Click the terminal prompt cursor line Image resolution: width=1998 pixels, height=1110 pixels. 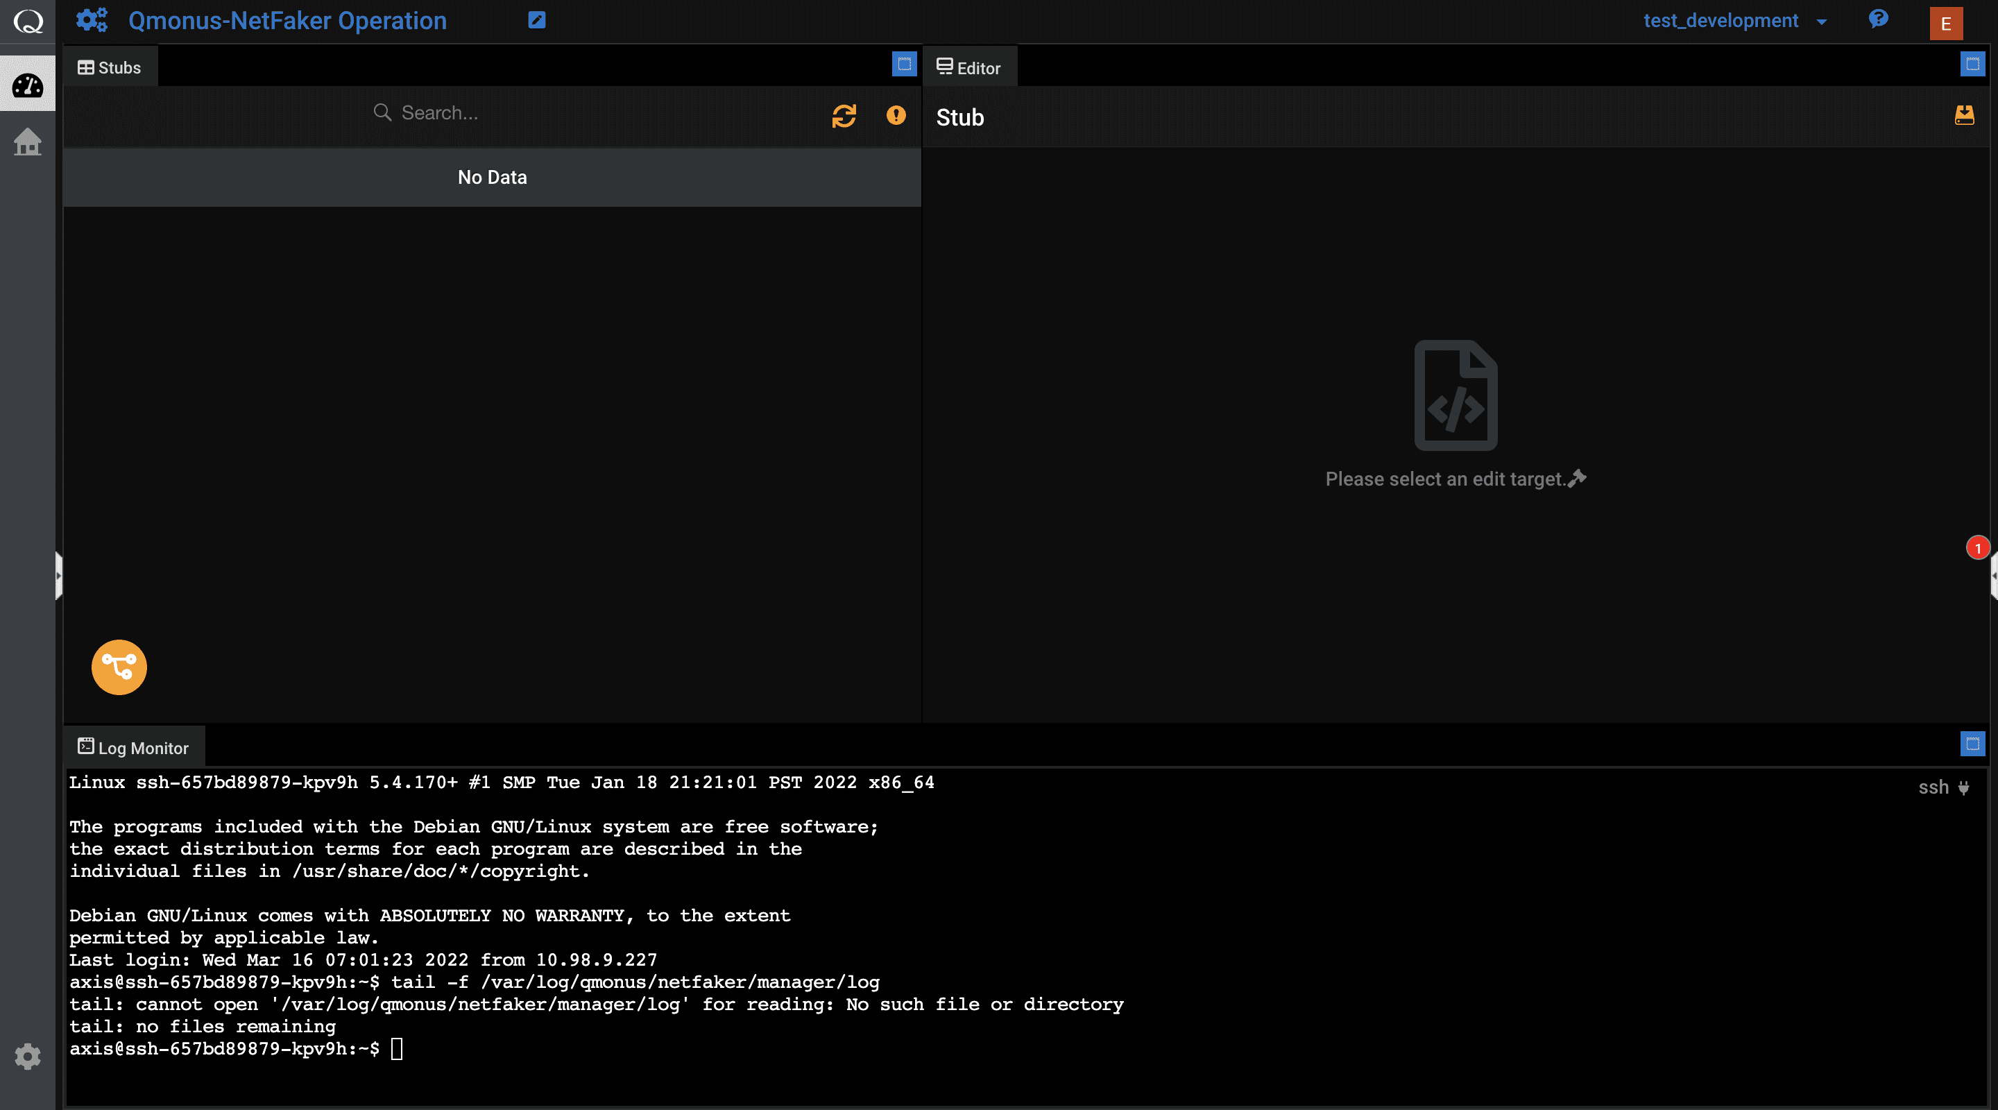click(x=237, y=1049)
